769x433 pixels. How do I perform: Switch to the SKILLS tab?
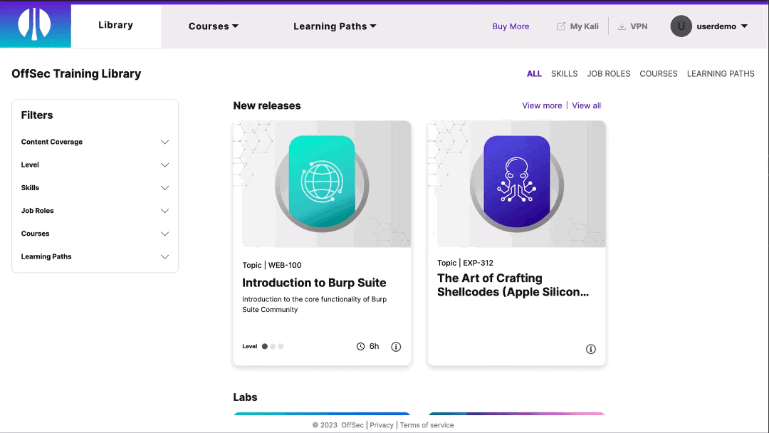pyautogui.click(x=564, y=73)
